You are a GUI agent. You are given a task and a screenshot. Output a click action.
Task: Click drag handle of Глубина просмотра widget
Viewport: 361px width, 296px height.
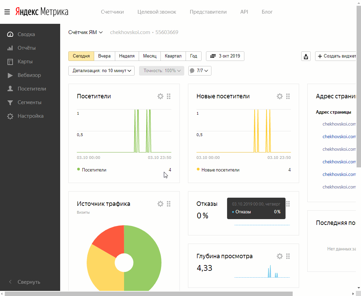click(x=288, y=256)
